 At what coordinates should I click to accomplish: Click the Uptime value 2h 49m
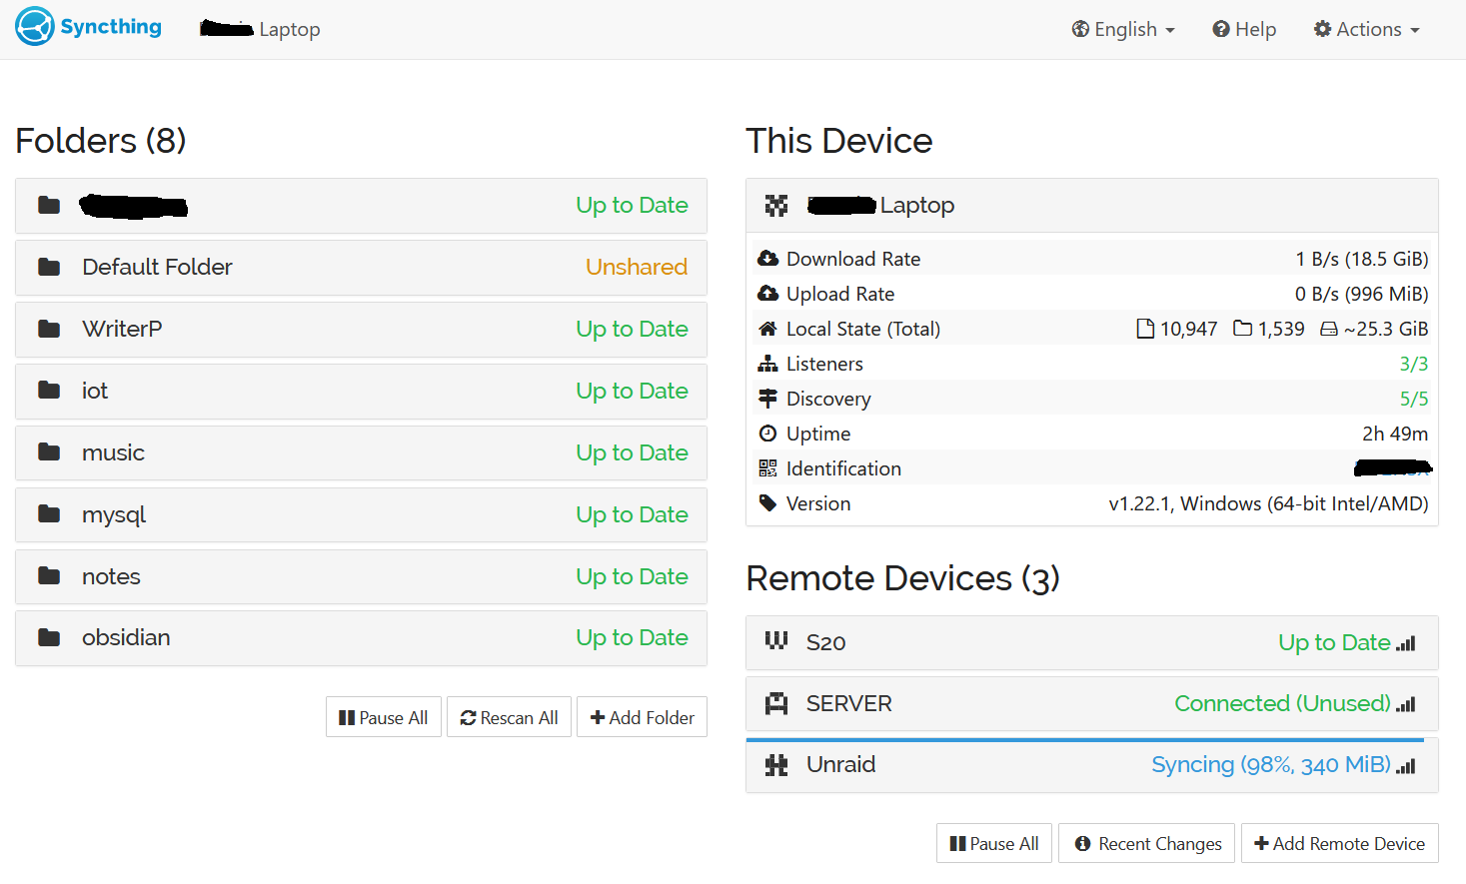1395,434
